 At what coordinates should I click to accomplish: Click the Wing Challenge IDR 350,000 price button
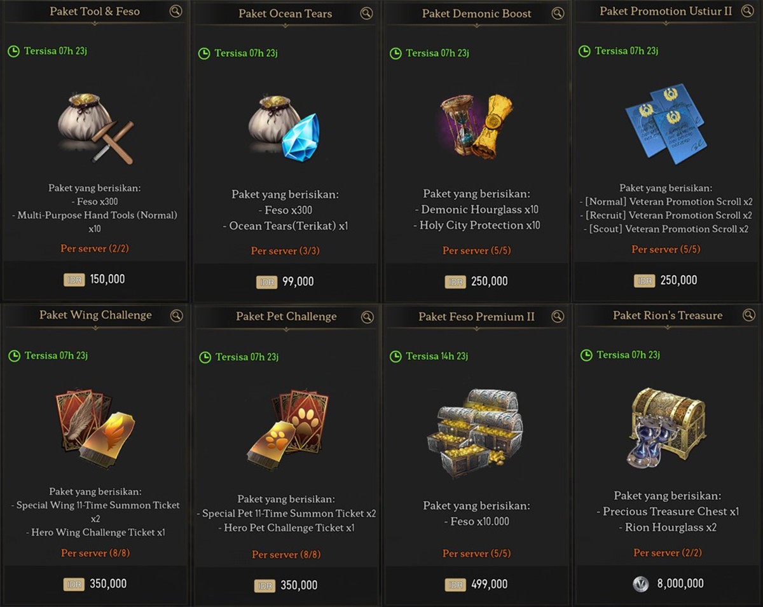click(95, 583)
